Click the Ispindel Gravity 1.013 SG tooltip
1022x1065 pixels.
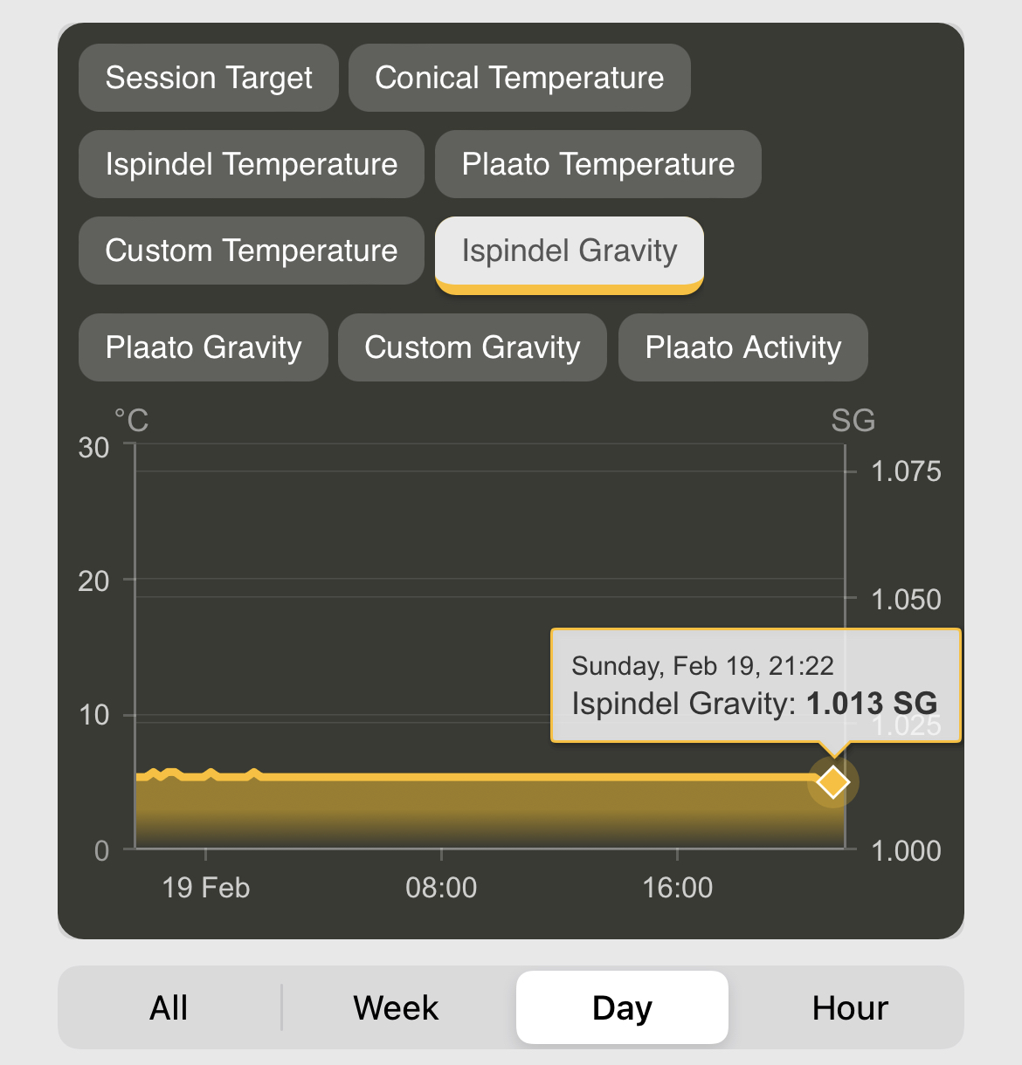pos(755,685)
